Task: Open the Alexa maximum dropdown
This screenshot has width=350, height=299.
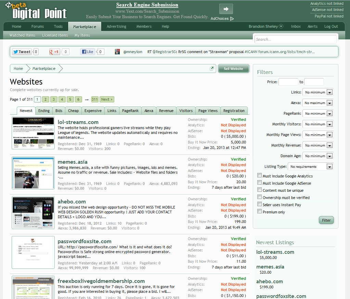Action: (317, 103)
